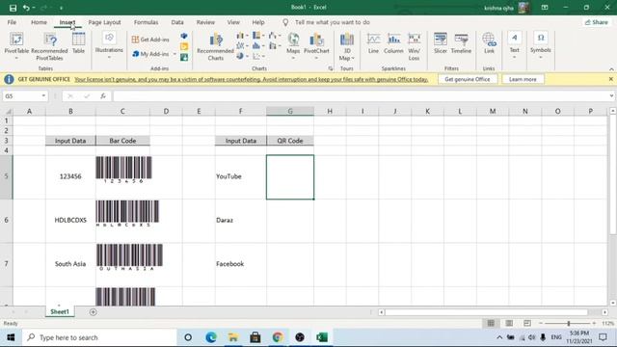
Task: Switch to the Formulas tab
Action: [x=146, y=22]
